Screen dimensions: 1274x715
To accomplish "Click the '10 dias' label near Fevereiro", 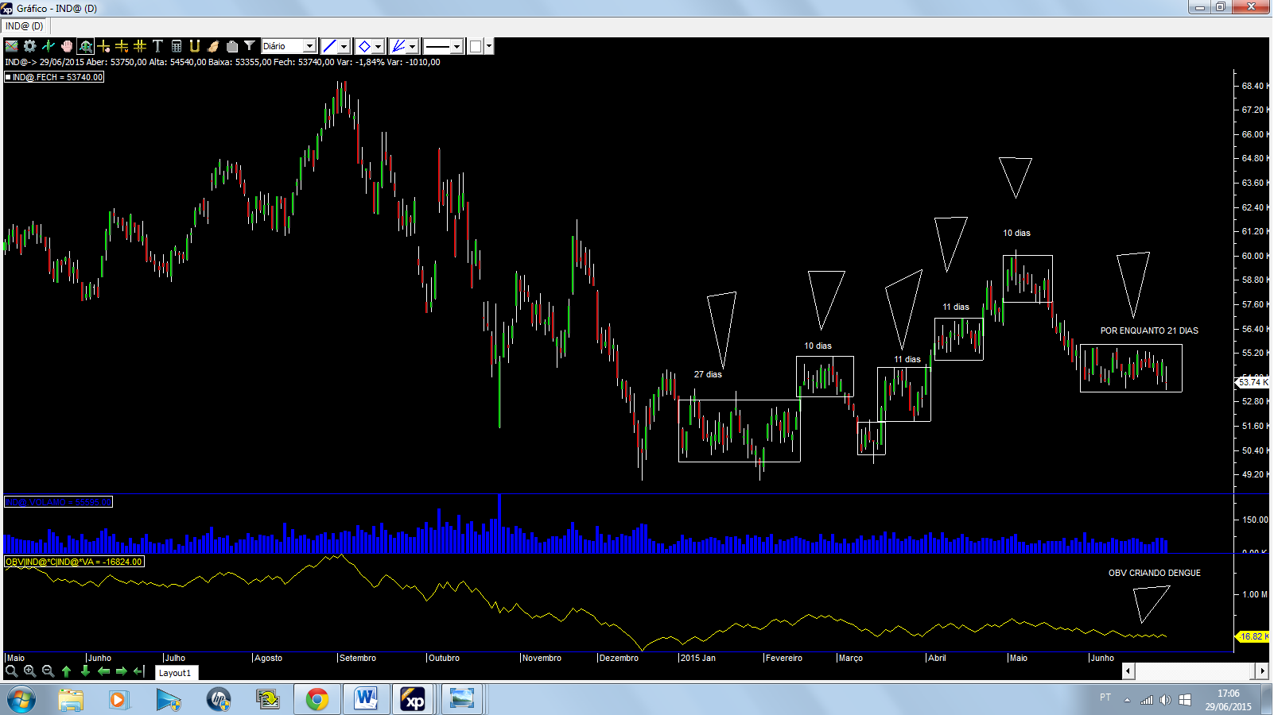I will click(818, 346).
